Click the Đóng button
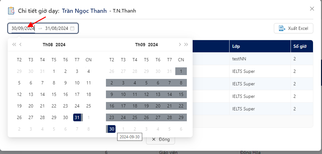The height and width of the screenshot is (154, 322). pyautogui.click(x=161, y=140)
